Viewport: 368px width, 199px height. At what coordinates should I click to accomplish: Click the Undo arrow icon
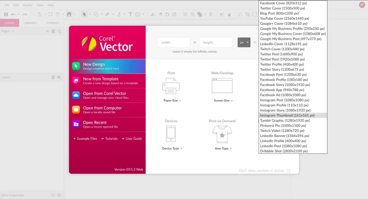point(13,14)
